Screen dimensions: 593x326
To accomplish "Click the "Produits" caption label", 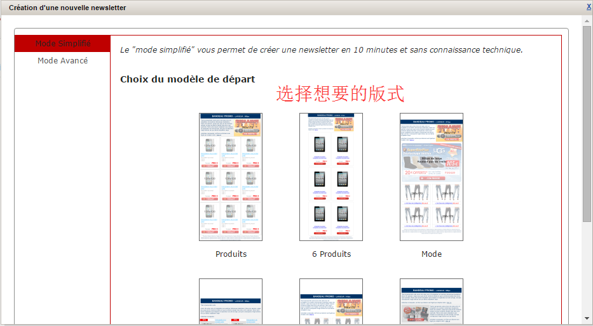I will click(x=231, y=254).
